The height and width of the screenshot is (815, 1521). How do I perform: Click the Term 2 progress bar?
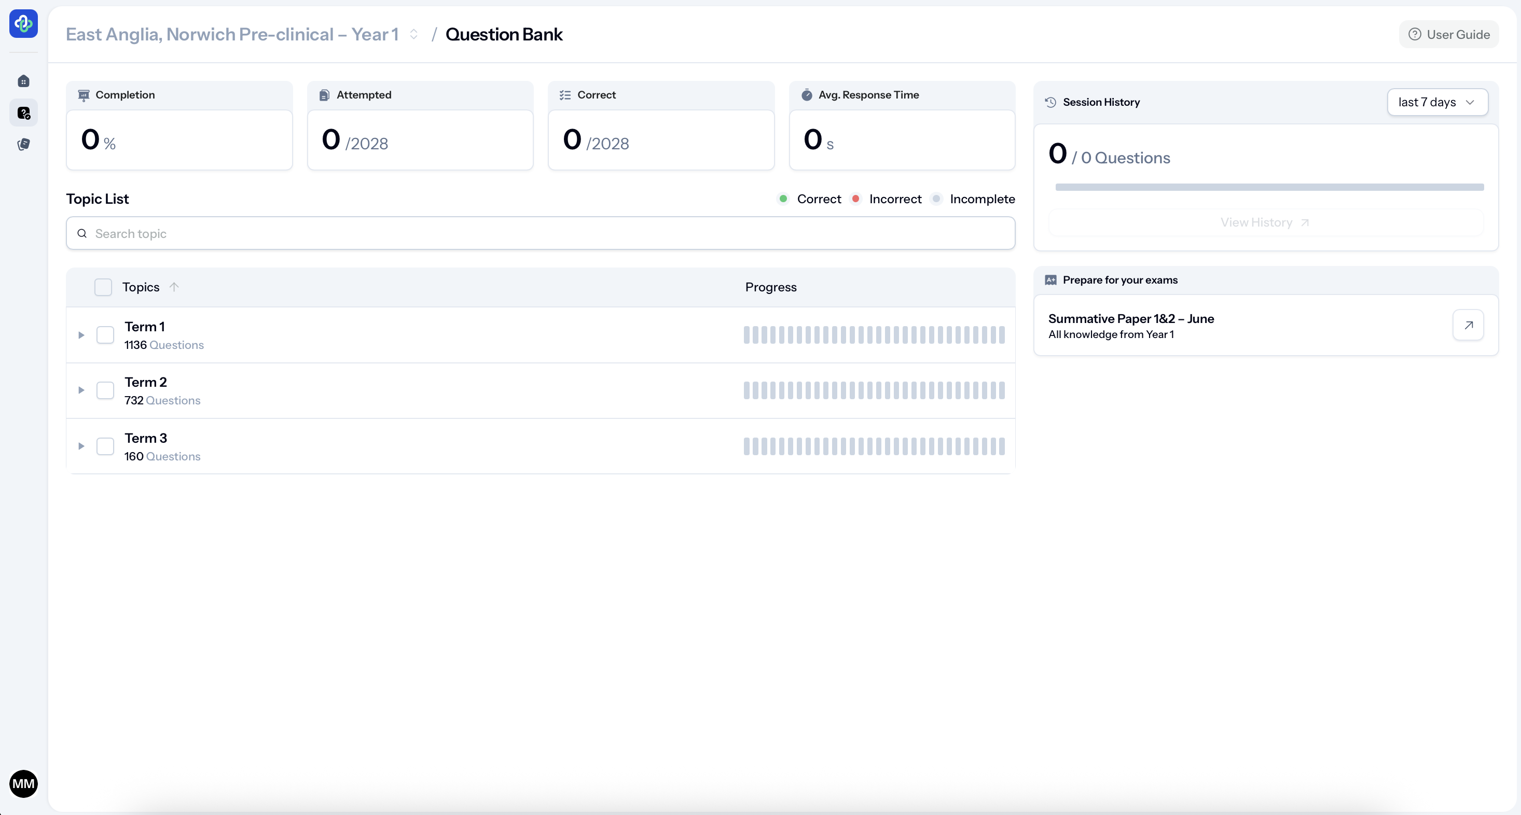[873, 390]
